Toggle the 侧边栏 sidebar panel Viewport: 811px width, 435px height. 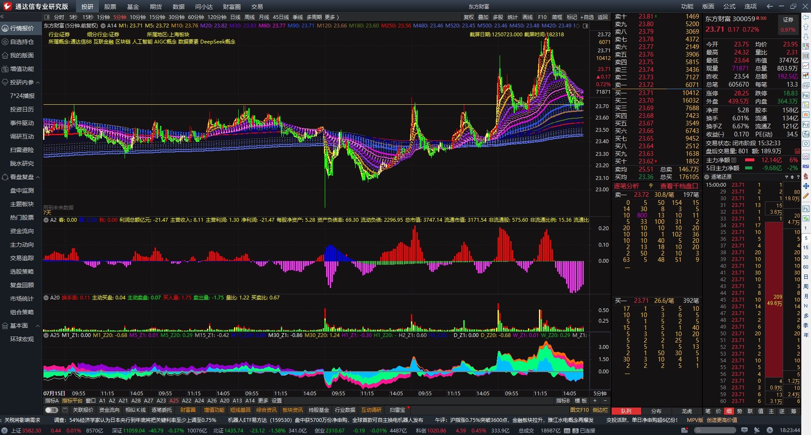[x=599, y=410]
